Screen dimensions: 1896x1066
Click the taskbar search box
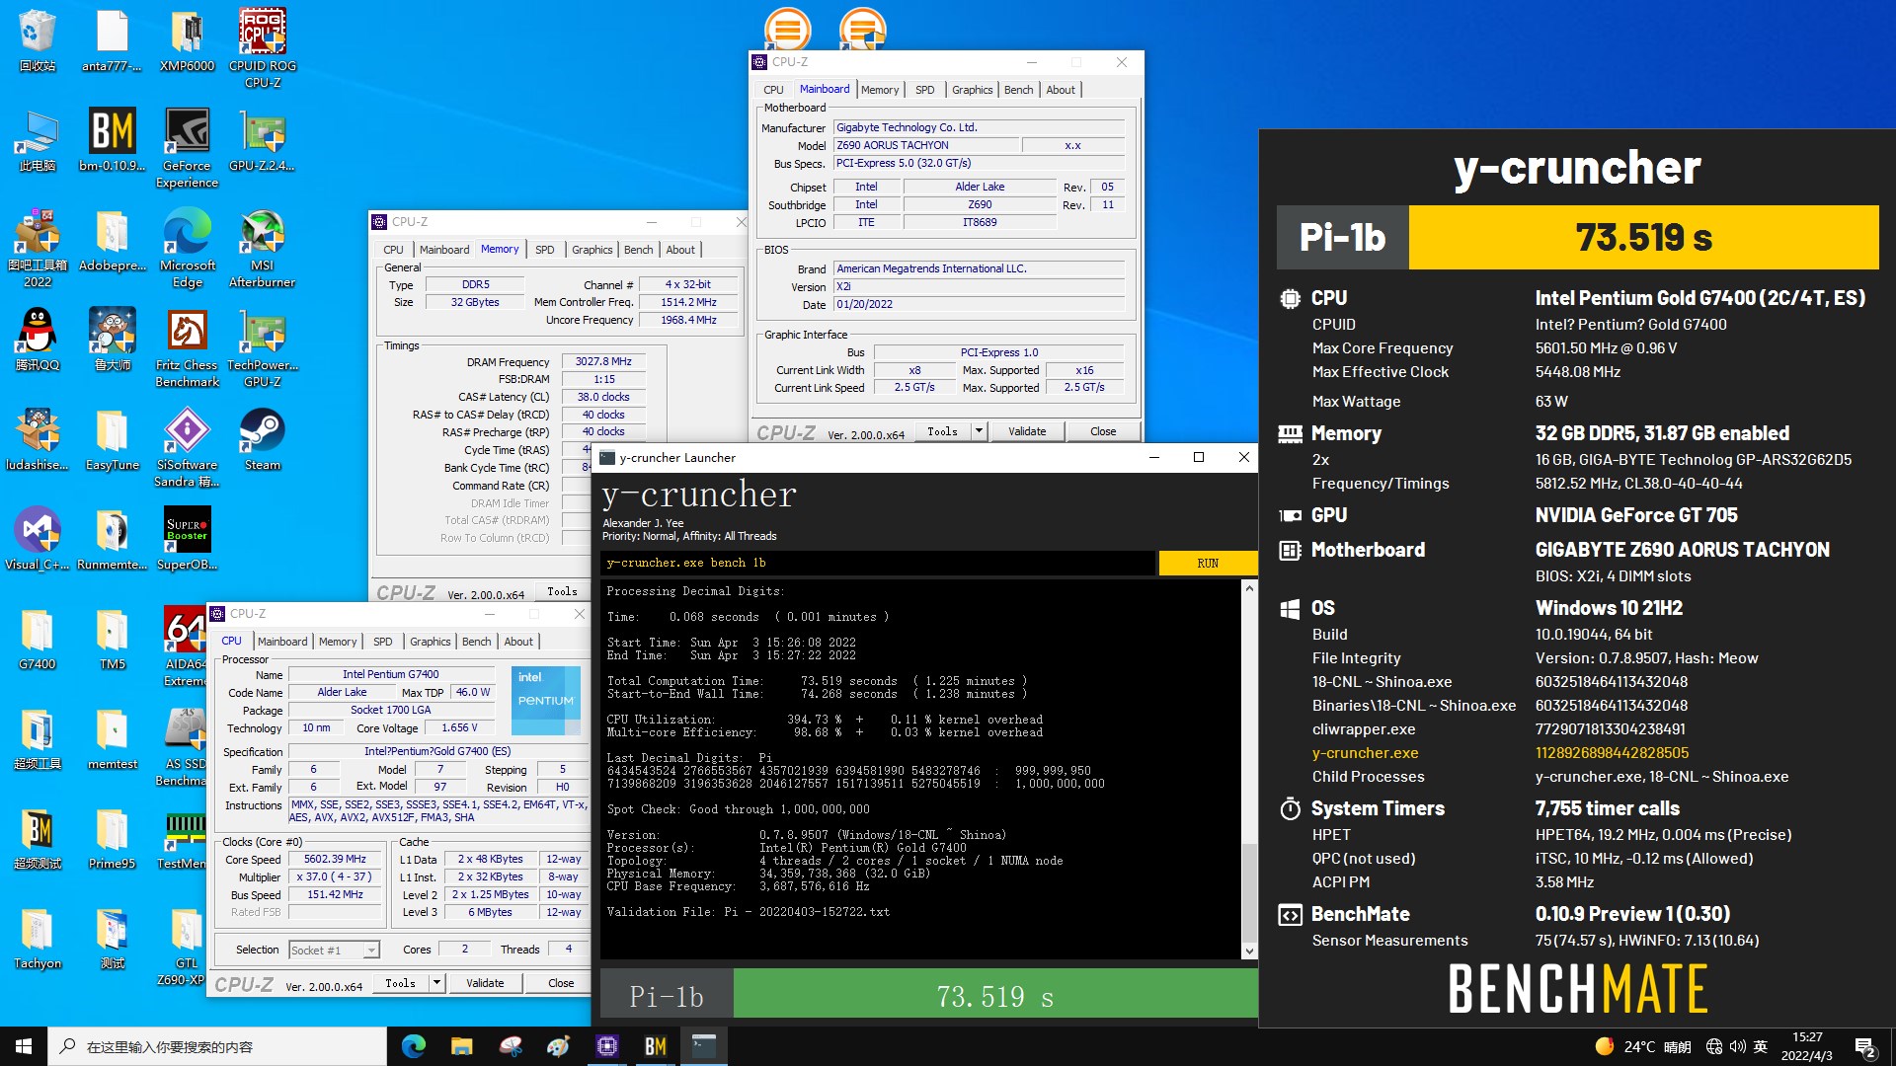pyautogui.click(x=217, y=1046)
